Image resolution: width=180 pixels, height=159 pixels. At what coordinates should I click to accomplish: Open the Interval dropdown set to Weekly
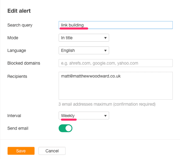84,116
